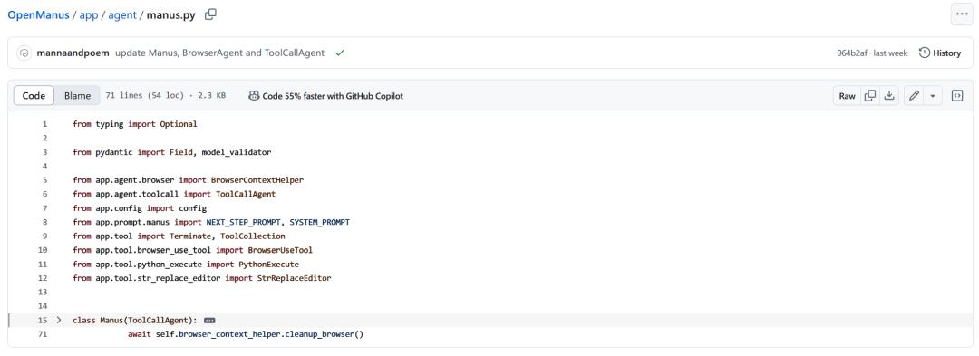Image resolution: width=979 pixels, height=356 pixels.
Task: Click the mannaandpoem avatar icon
Action: tap(24, 53)
